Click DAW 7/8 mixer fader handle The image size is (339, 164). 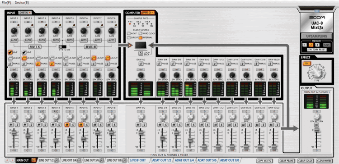(190, 140)
